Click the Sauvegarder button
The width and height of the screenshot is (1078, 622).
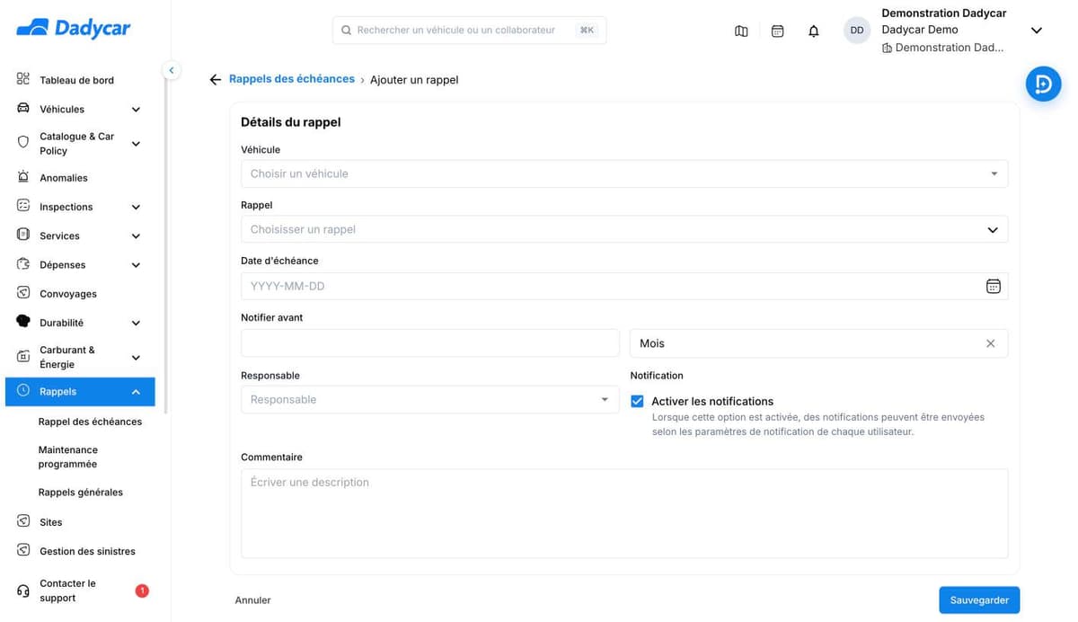tap(979, 600)
